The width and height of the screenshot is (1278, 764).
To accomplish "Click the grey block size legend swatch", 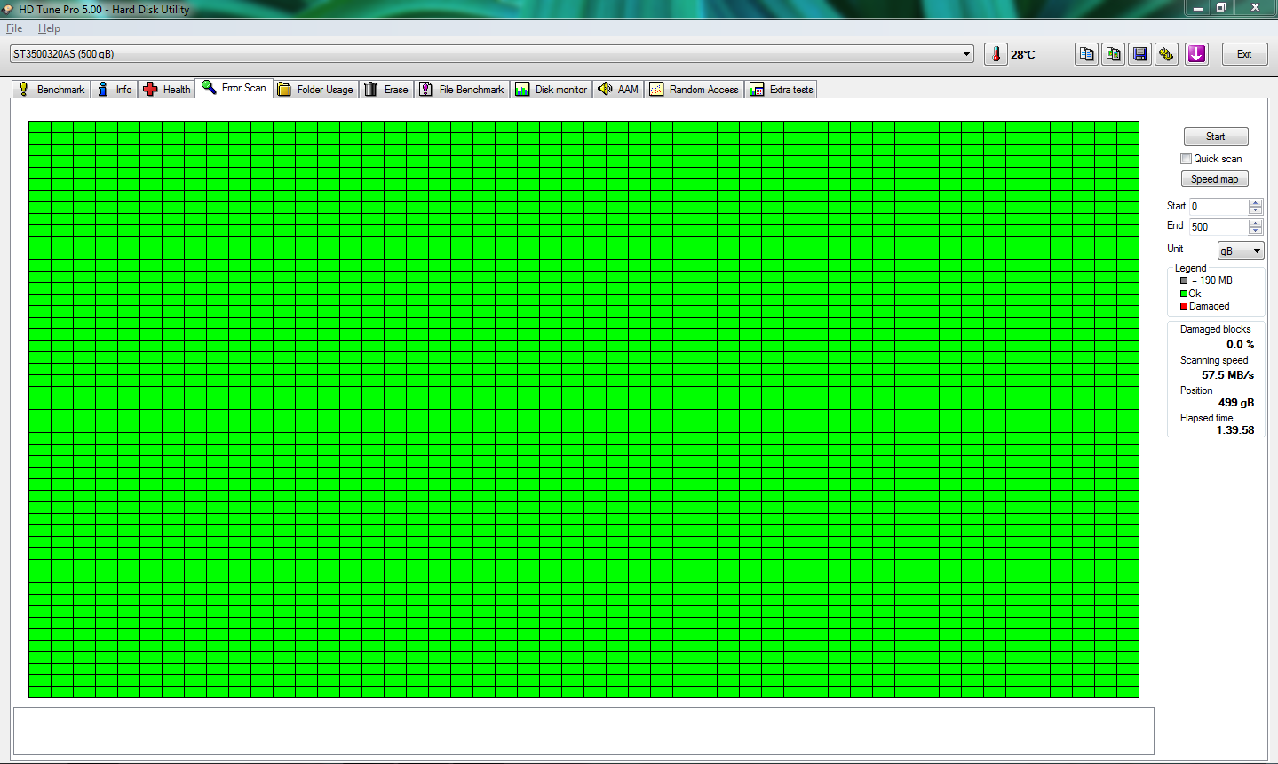I will coord(1184,280).
